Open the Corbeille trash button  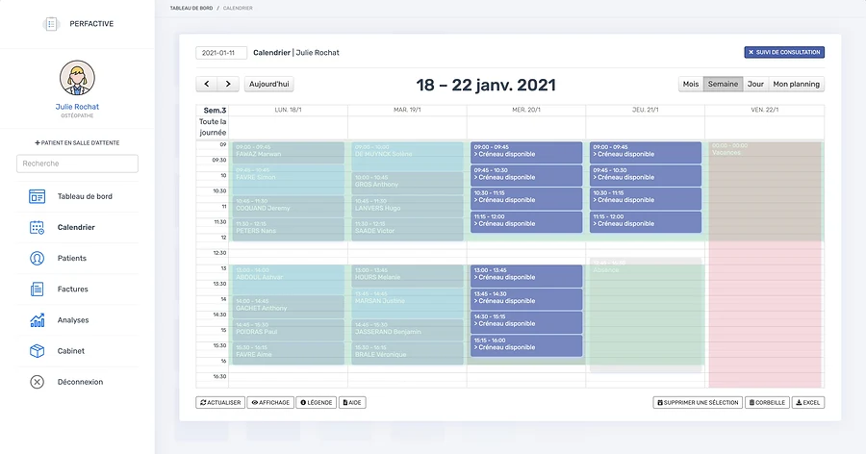coord(767,403)
